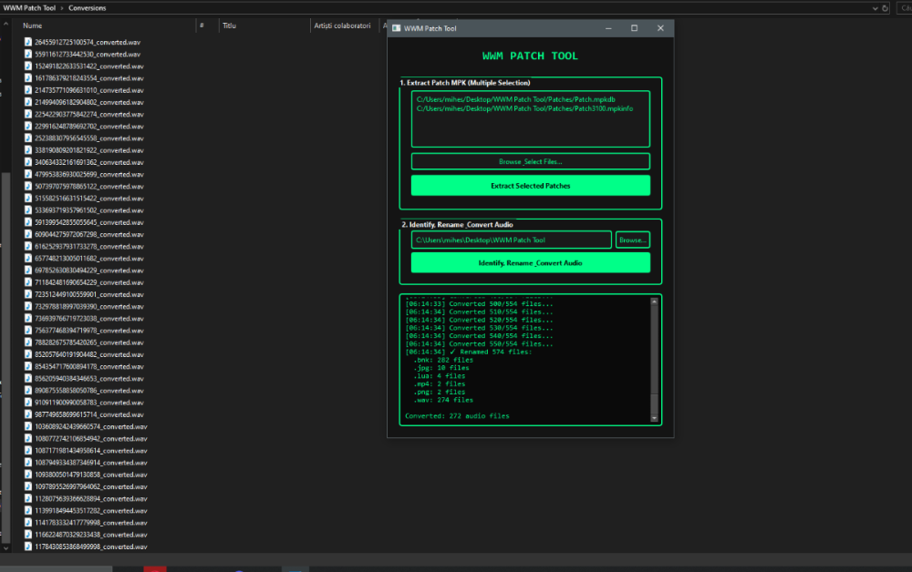Click the red icon in the taskbar

[x=154, y=568]
